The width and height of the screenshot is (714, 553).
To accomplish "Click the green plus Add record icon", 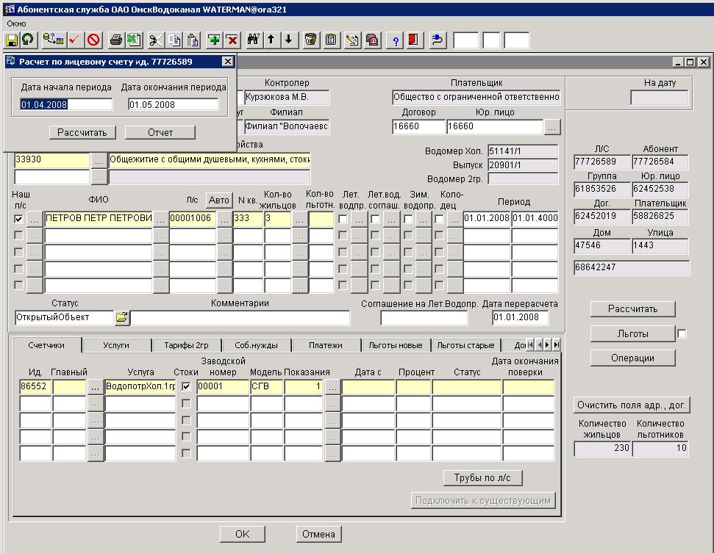I will tap(214, 40).
